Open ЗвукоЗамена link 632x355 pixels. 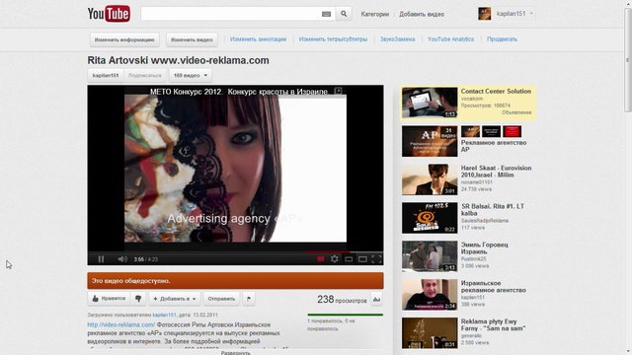click(397, 39)
